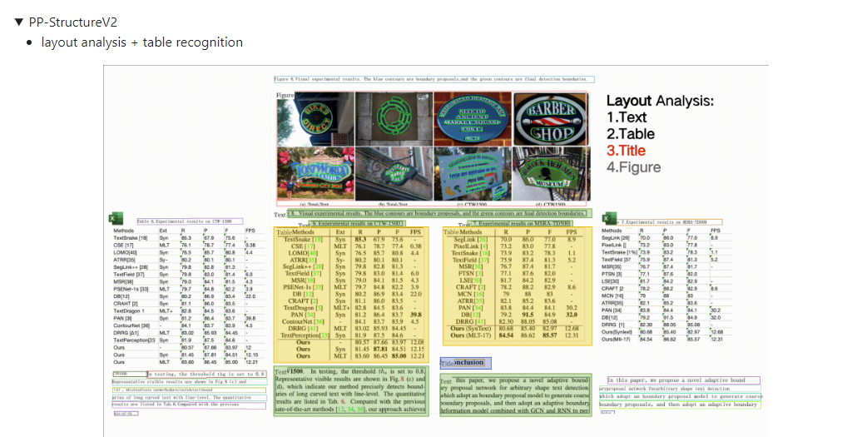
Task: Click the Excel icon beside Table 6 caption
Action: pos(116,218)
